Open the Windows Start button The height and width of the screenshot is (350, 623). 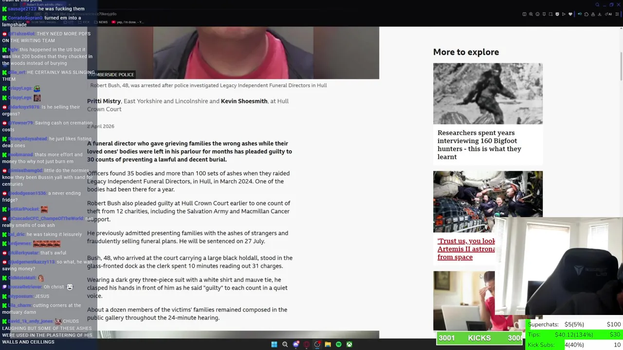tap(274, 344)
